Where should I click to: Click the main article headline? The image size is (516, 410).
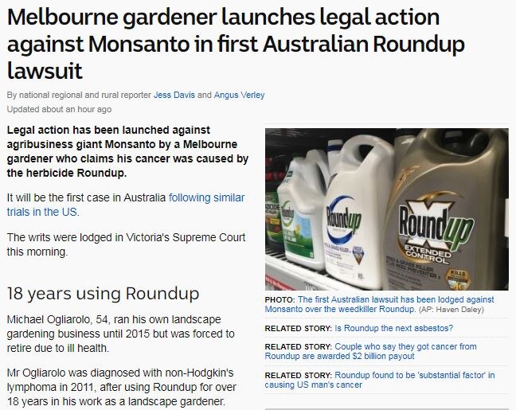click(236, 44)
